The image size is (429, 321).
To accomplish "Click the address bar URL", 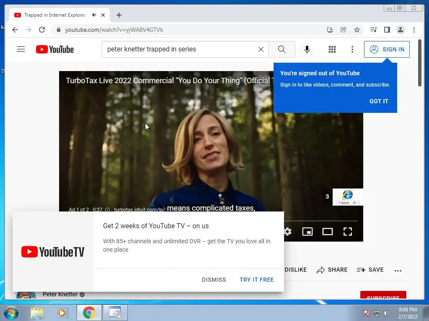I will [x=114, y=30].
